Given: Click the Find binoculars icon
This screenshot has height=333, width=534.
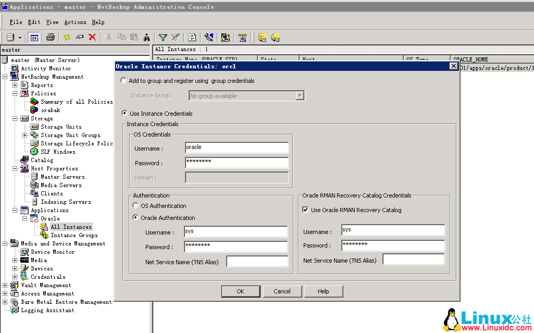Looking at the screenshot, I should coord(146,37).
